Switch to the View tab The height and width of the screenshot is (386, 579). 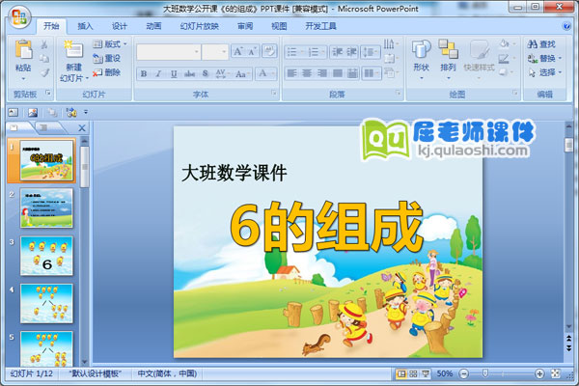point(279,26)
